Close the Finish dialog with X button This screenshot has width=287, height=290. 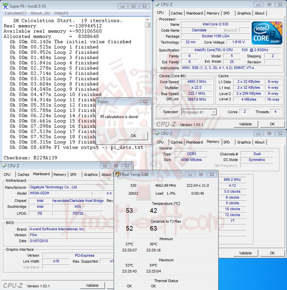[145, 102]
